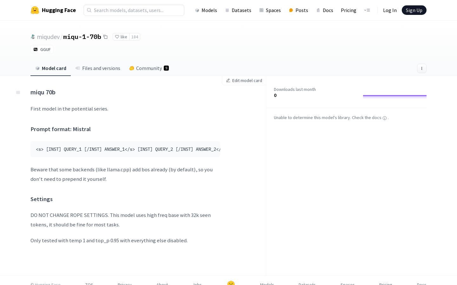
Task: Click Edit model card
Action: pos(244,80)
